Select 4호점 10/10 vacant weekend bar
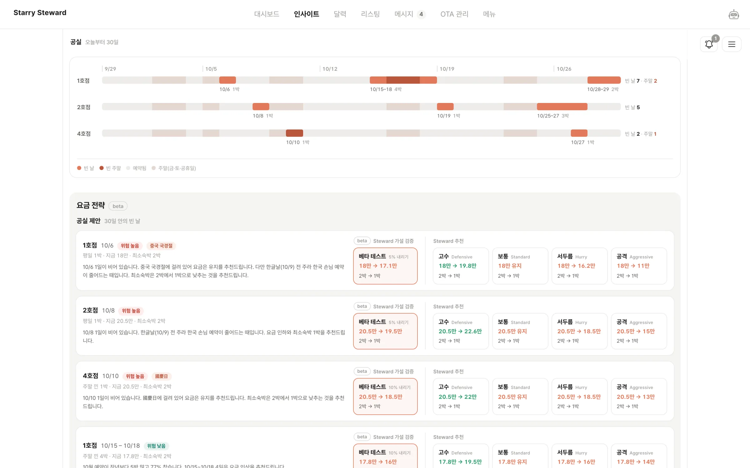 (x=294, y=133)
